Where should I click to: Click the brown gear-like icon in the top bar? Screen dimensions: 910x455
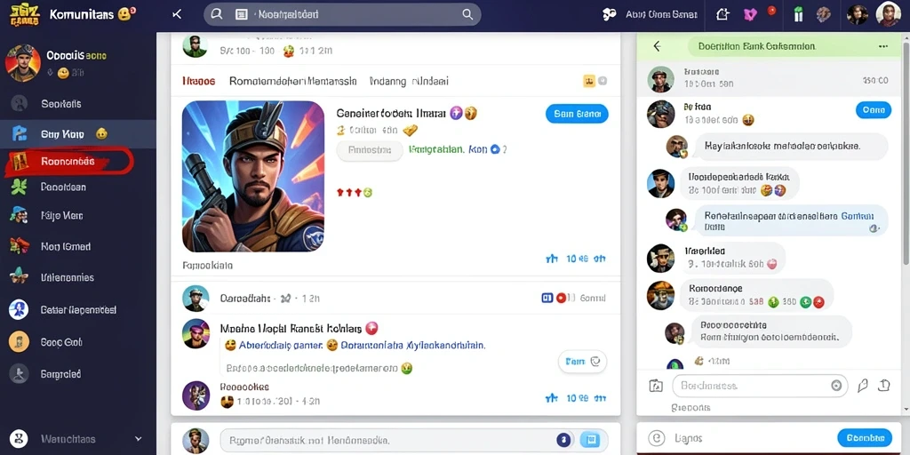click(x=824, y=14)
